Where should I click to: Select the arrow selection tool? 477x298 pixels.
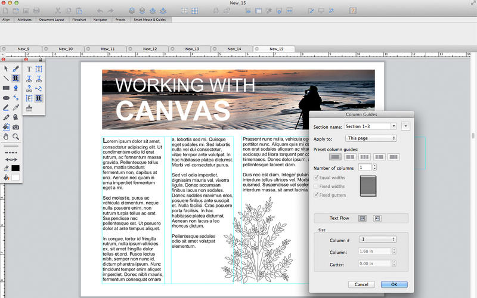6,69
